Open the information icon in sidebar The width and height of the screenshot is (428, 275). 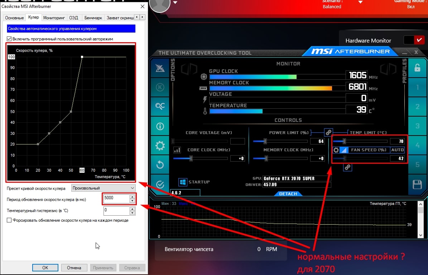coord(160,126)
